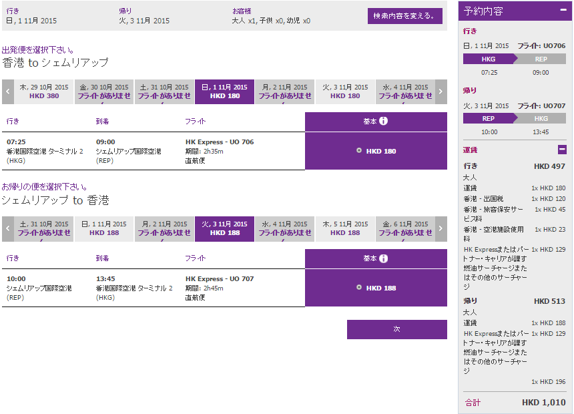Choose return date 1 Nov HKD 188
Viewport: 574px width, 414px height.
coord(104,228)
